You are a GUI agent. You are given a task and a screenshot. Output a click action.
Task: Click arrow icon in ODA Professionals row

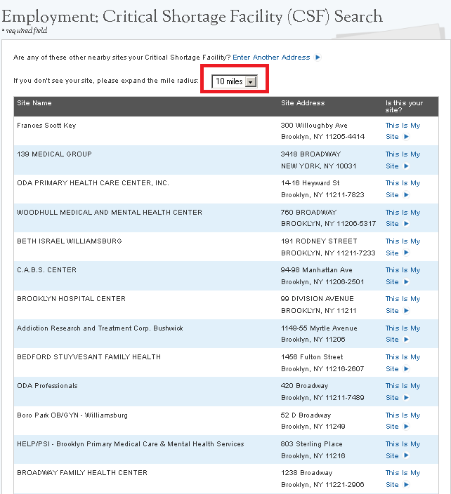point(406,398)
